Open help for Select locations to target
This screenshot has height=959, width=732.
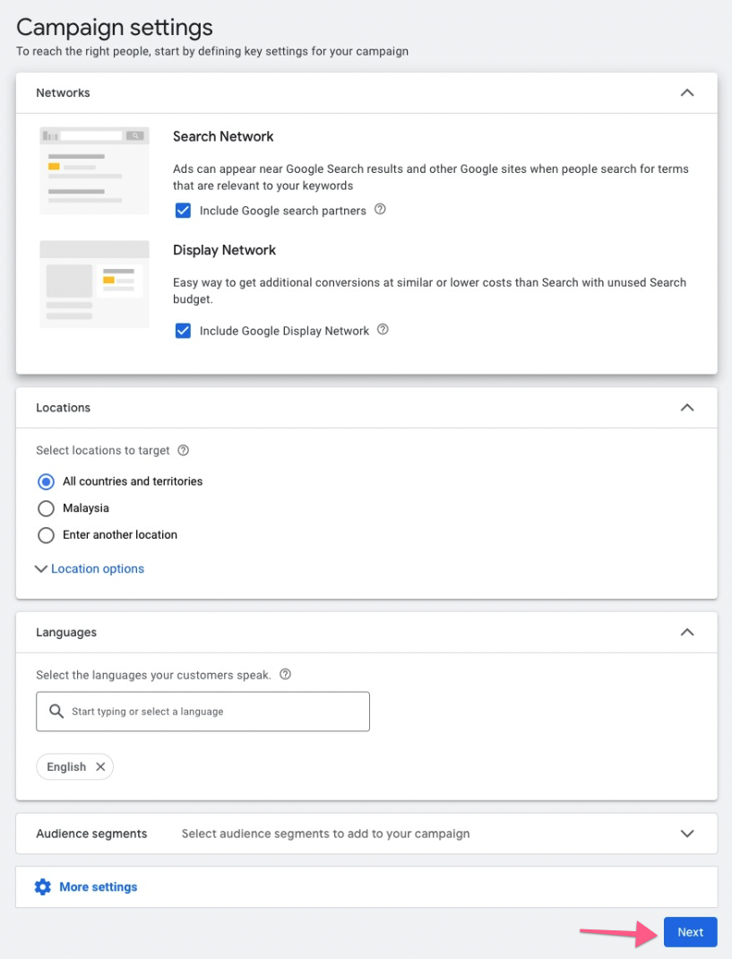[183, 450]
